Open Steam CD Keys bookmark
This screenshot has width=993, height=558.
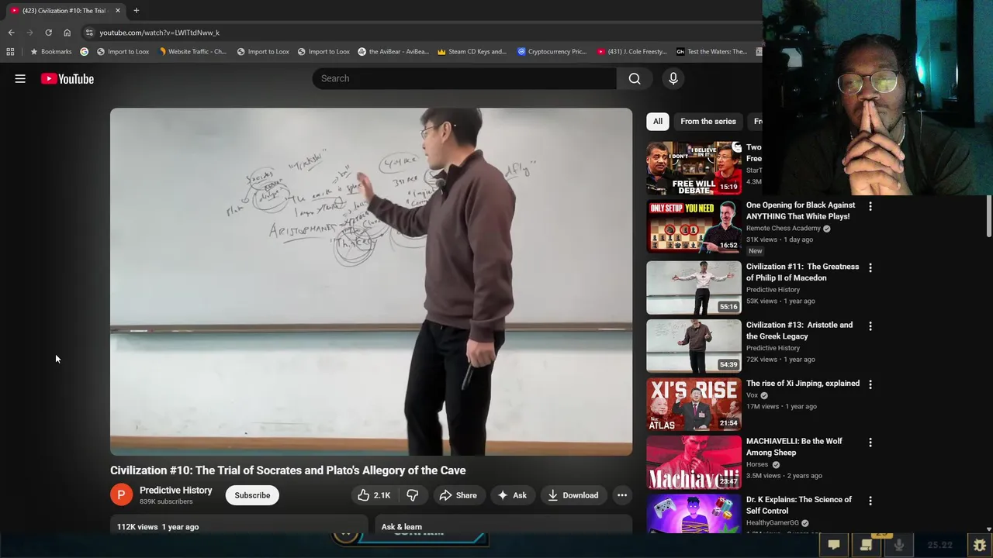click(472, 52)
